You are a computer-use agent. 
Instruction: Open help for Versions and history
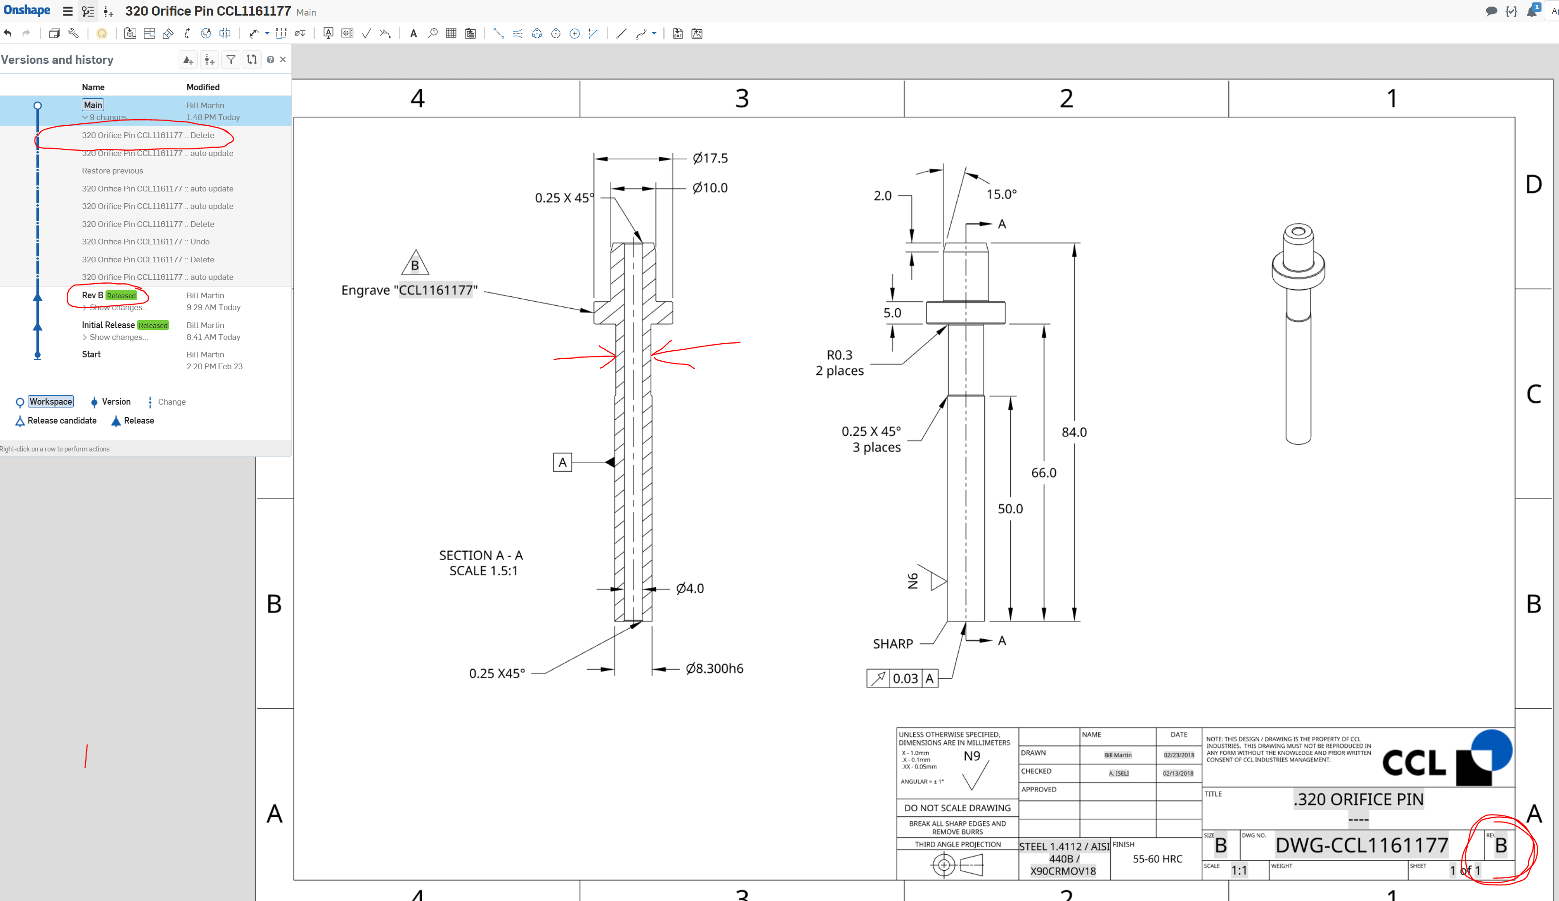[x=271, y=60]
